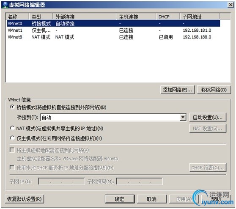Click the 子网 IP input field

pos(61,181)
